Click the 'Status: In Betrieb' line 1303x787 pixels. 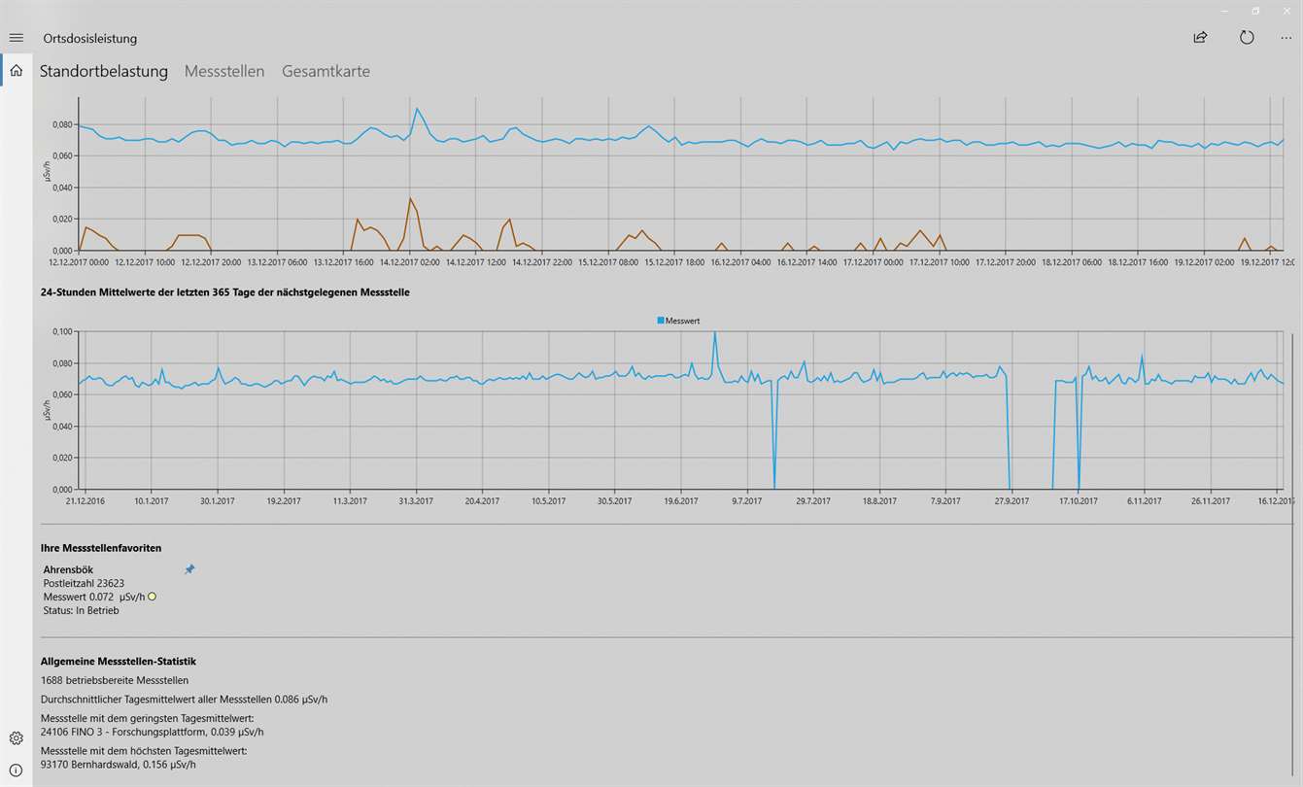(x=81, y=610)
